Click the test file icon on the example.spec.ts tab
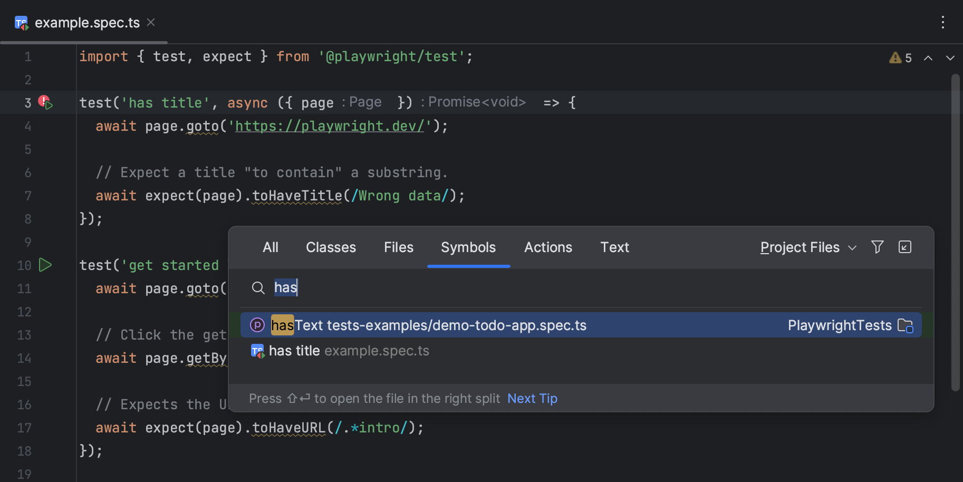This screenshot has height=482, width=963. [21, 23]
